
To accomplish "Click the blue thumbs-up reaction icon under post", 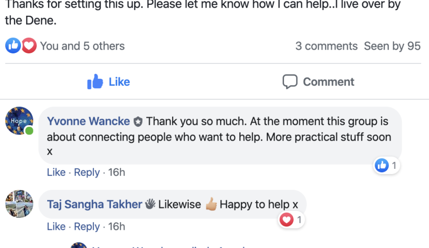I will pos(13,46).
